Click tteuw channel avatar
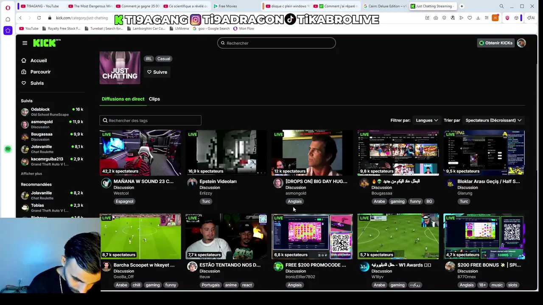This screenshot has height=305, width=543. (x=192, y=266)
